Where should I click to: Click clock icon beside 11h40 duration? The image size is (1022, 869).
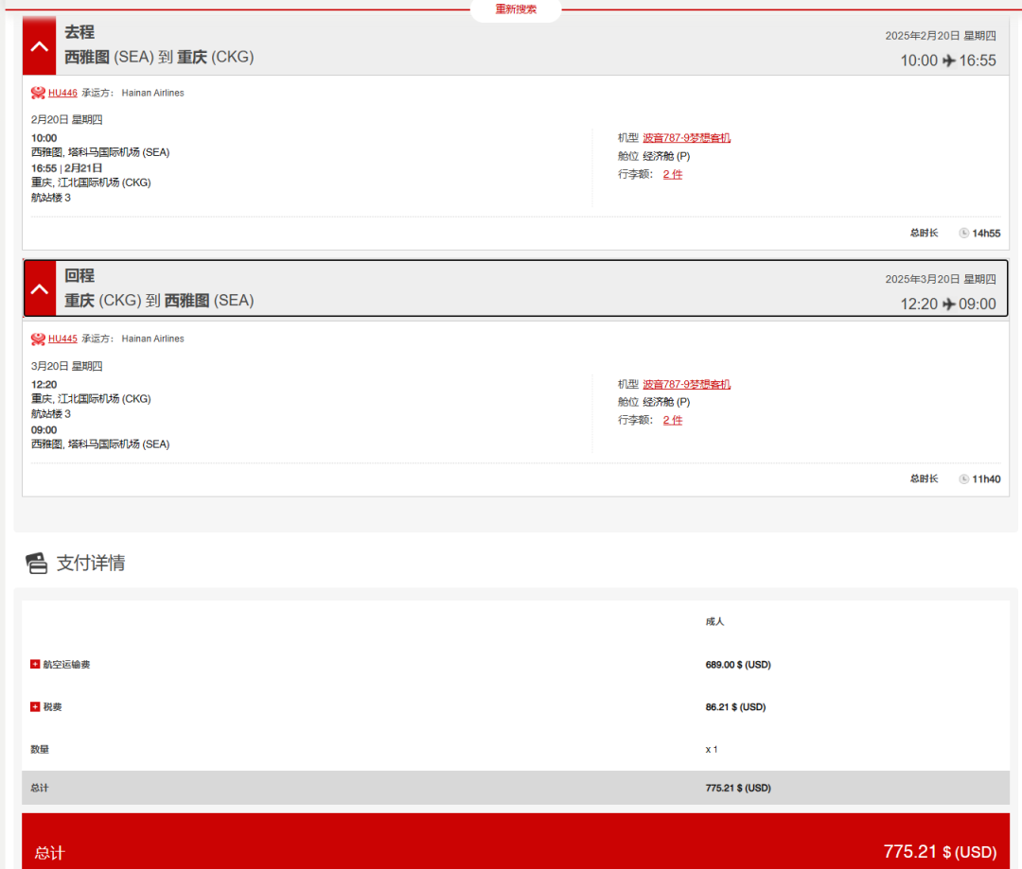[964, 478]
